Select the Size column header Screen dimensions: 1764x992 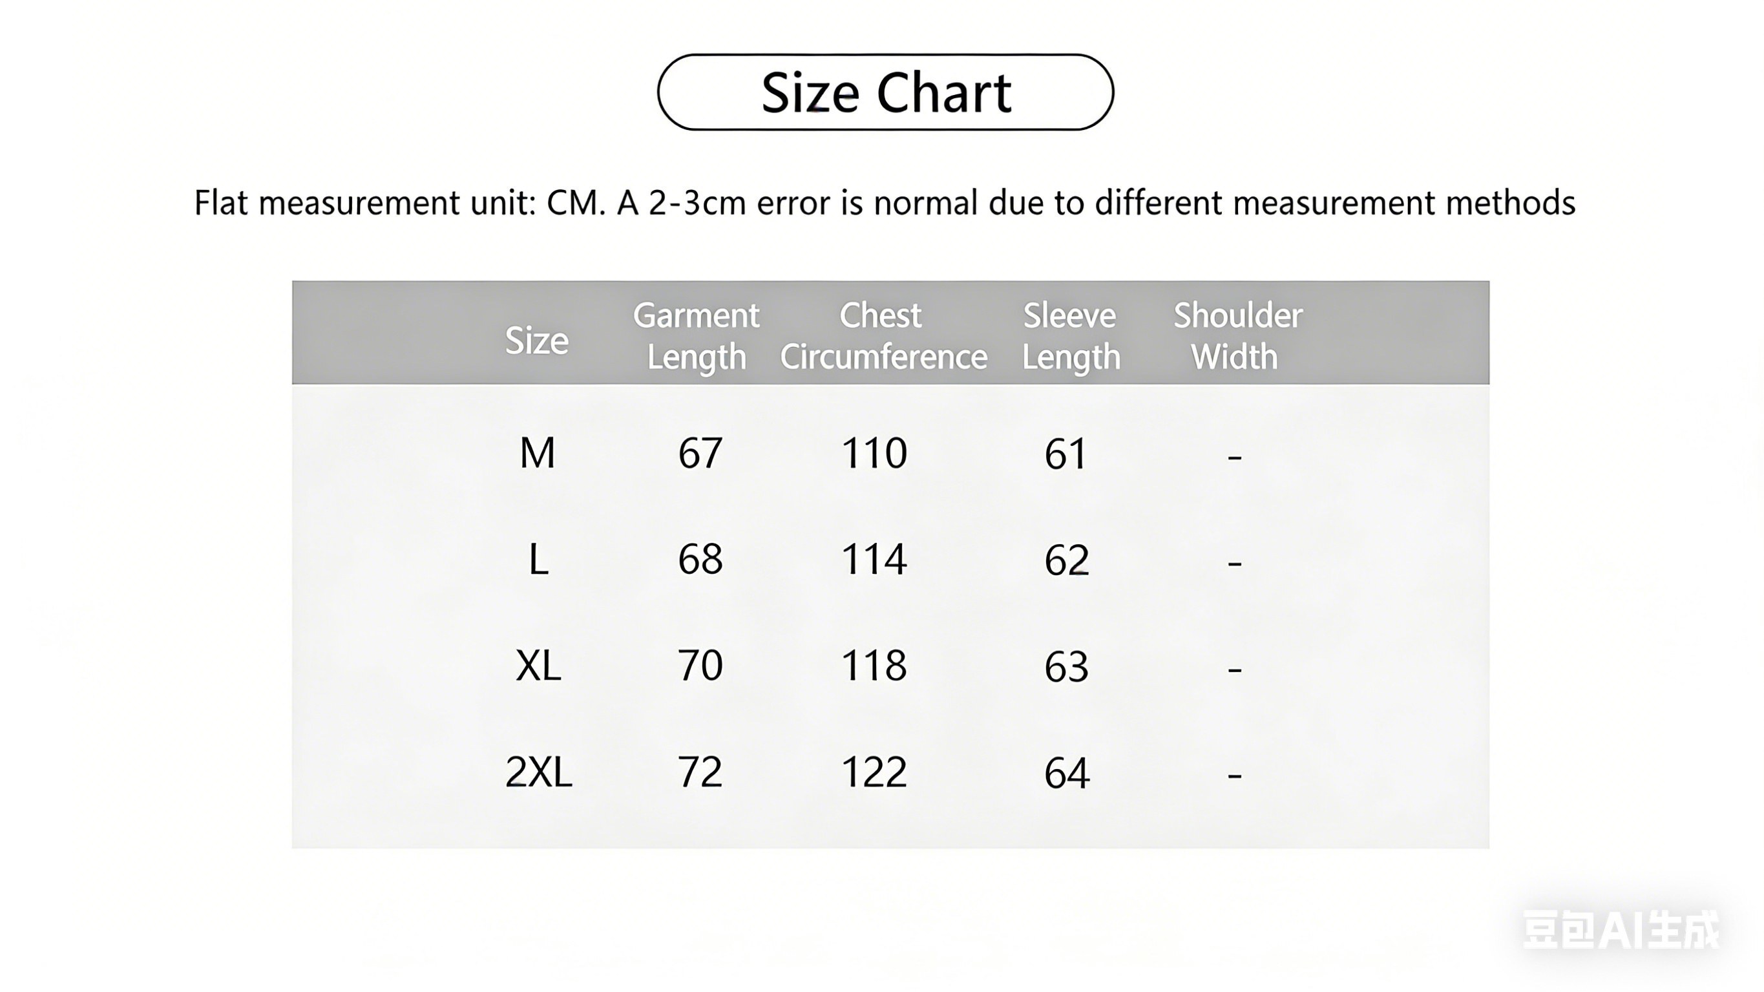click(537, 341)
